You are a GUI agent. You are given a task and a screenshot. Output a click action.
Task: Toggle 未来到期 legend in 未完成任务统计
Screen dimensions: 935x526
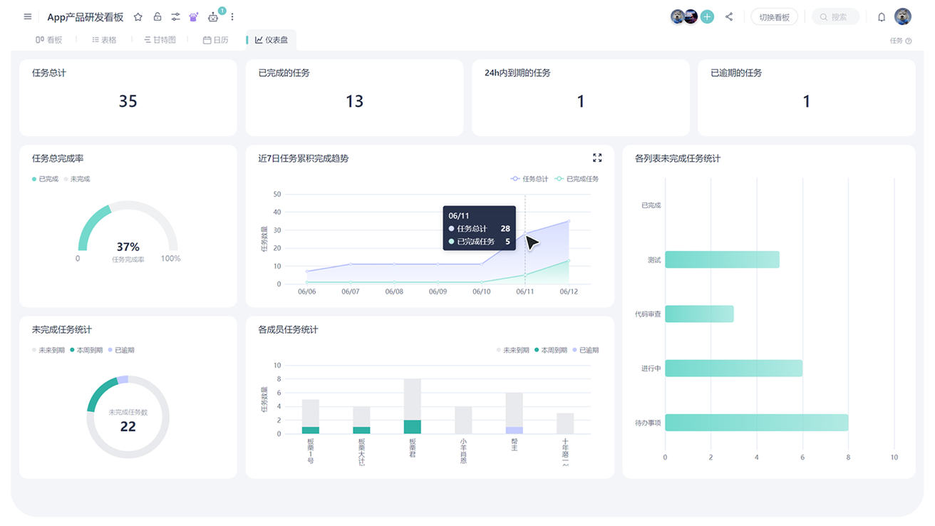[x=48, y=350]
